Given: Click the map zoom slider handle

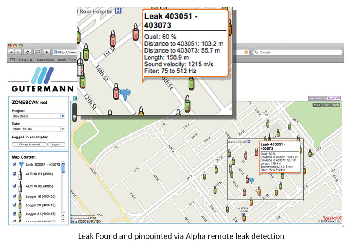Looking at the screenshot, I should [x=74, y=118].
